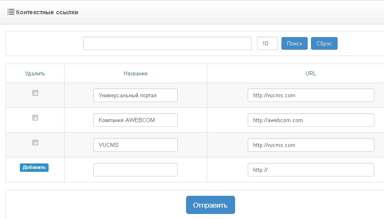384x219 pixels.
Task: Click the first row's http://vucms.com URL field
Action: click(x=311, y=95)
